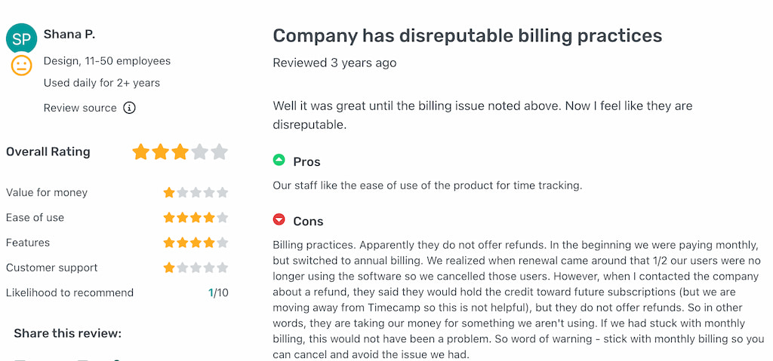Image resolution: width=773 pixels, height=361 pixels.
Task: Click the Reviewed 3 years ago text
Action: coord(334,63)
